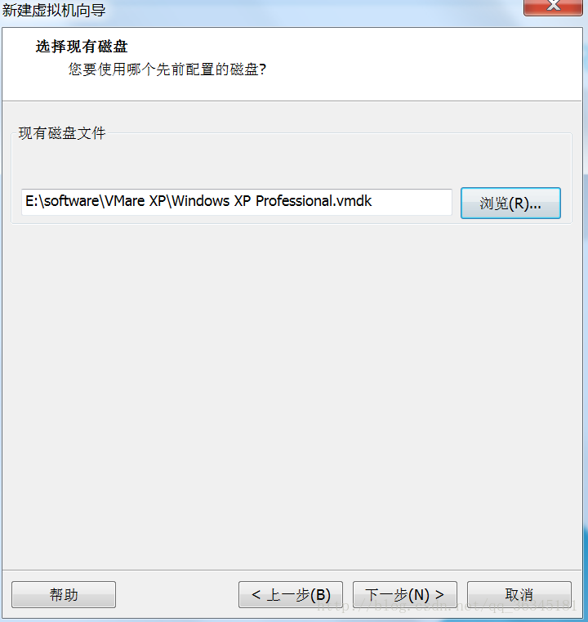Click the empty gray wizard body area

[x=292, y=396]
